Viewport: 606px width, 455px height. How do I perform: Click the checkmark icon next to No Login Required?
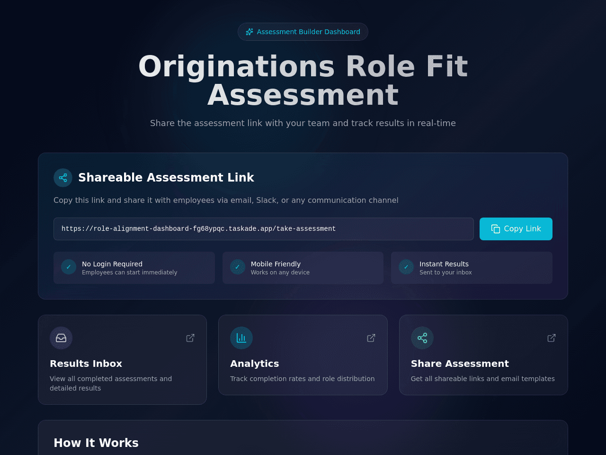[x=69, y=267]
